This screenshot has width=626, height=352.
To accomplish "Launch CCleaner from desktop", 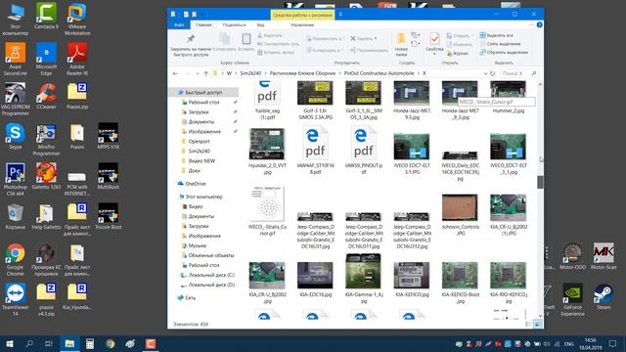I will point(46,96).
